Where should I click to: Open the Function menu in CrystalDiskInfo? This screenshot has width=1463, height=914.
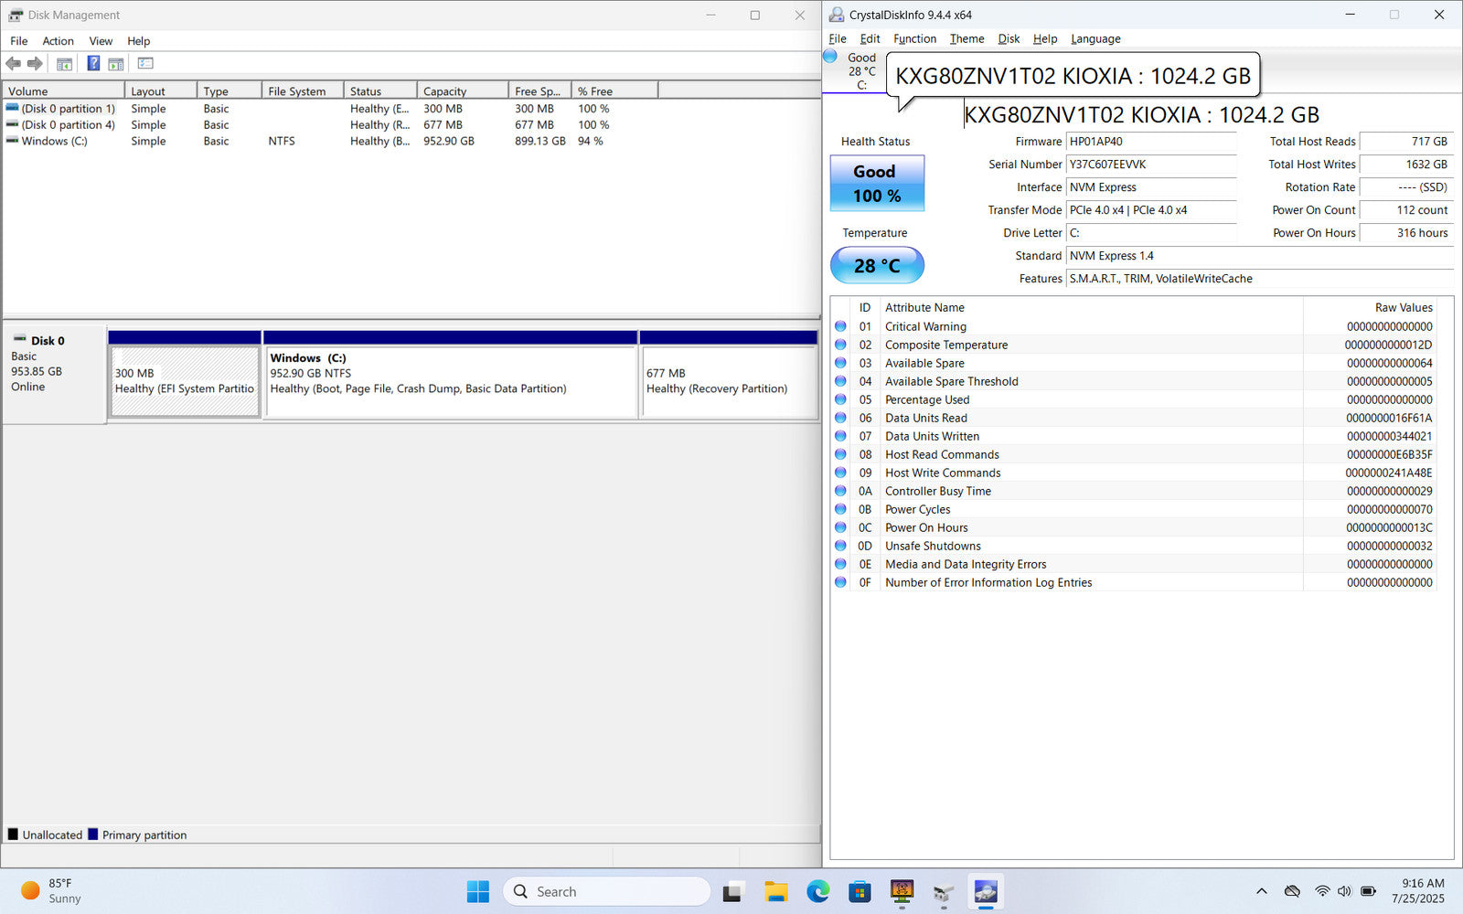pyautogui.click(x=914, y=39)
